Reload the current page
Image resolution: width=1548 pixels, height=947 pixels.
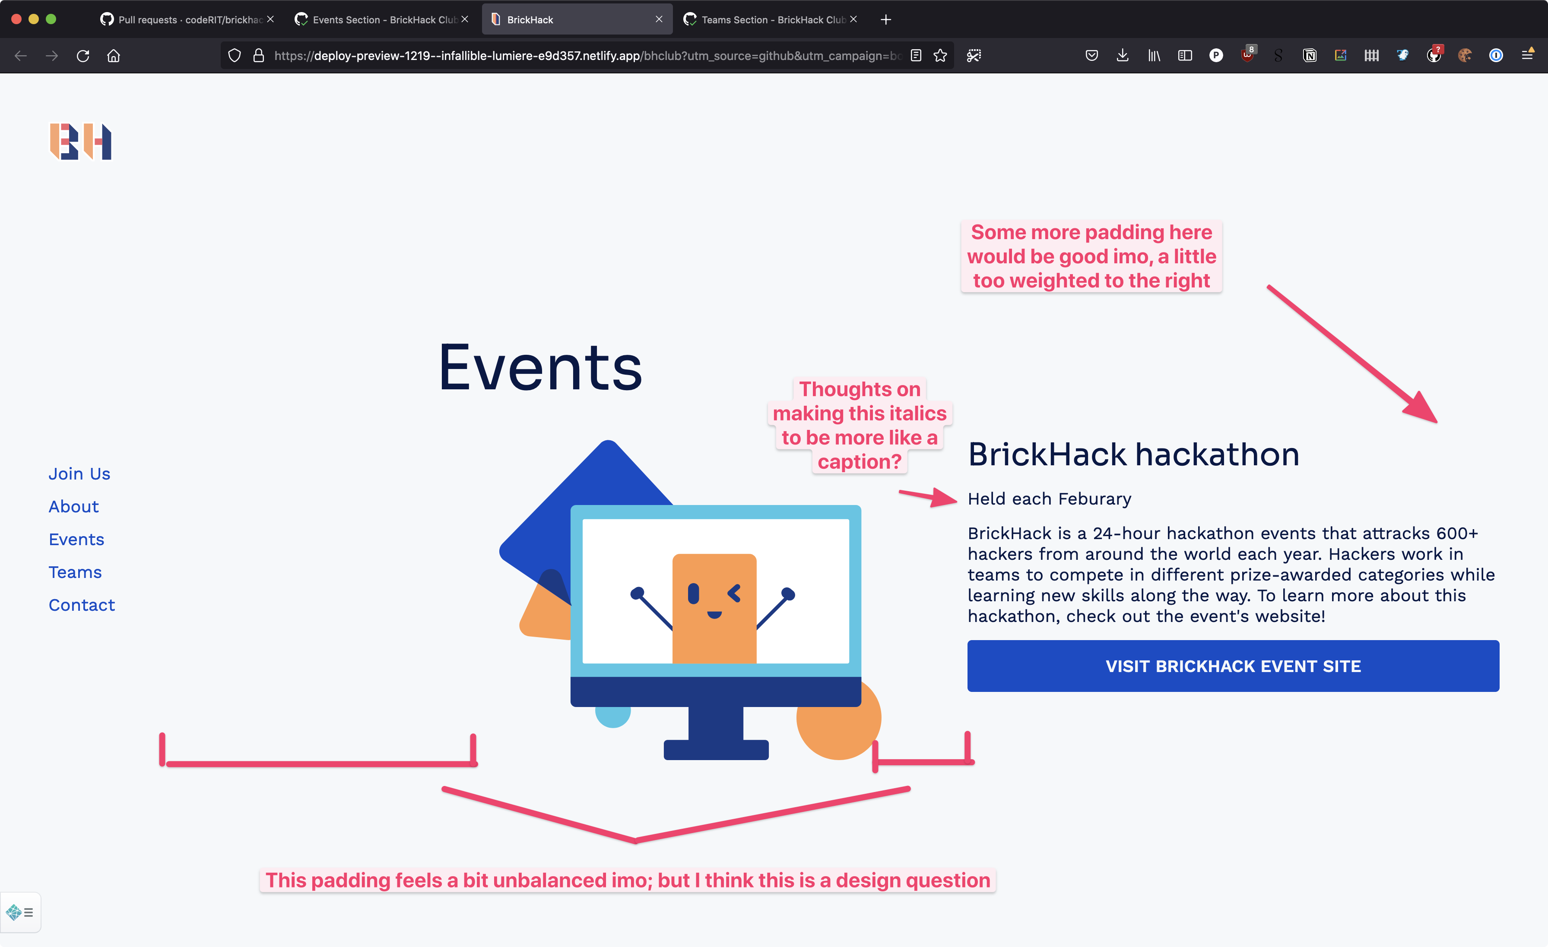tap(83, 56)
